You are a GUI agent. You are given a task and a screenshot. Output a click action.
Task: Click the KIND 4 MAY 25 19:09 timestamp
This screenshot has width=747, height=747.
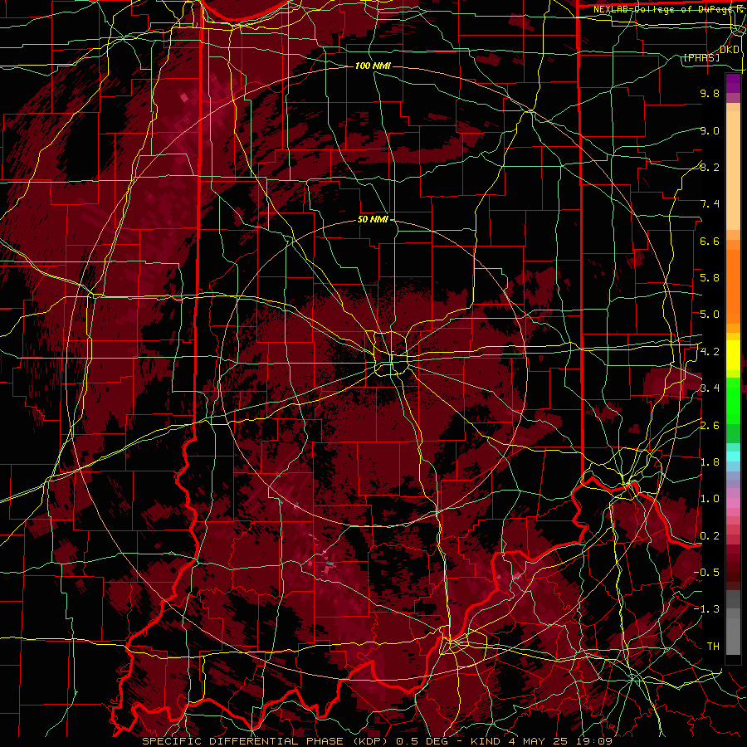(541, 741)
